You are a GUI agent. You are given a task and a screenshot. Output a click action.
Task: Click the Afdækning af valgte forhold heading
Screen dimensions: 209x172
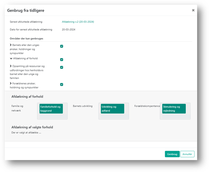tap(32, 127)
